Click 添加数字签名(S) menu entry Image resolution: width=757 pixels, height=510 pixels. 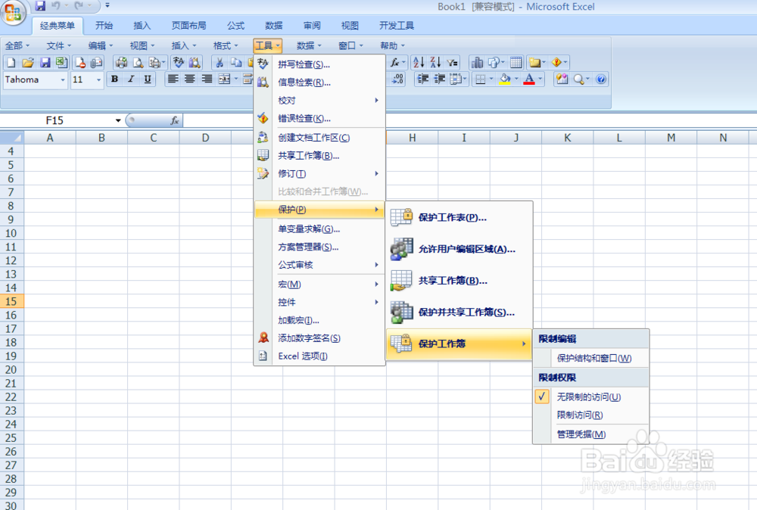click(x=319, y=338)
